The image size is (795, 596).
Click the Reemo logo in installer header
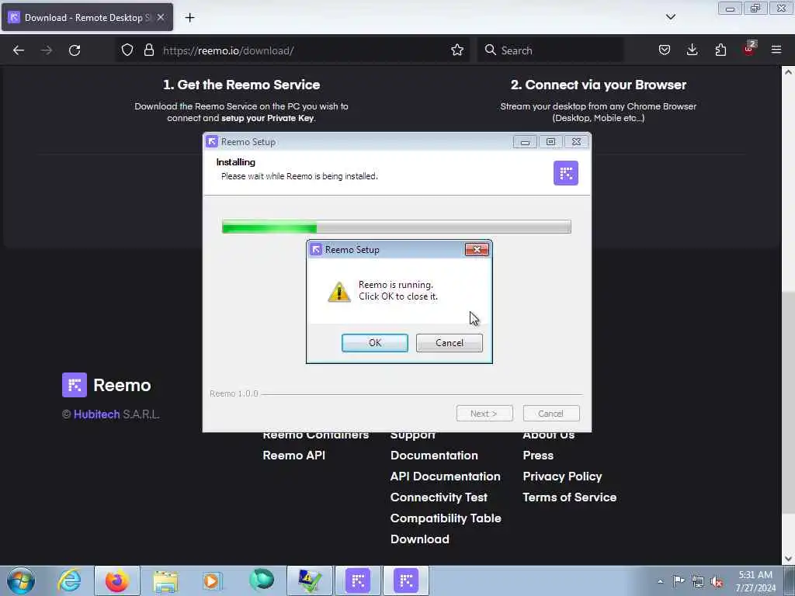pos(566,173)
